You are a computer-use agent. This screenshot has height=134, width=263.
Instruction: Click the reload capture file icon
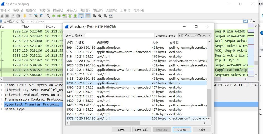pos(41,16)
